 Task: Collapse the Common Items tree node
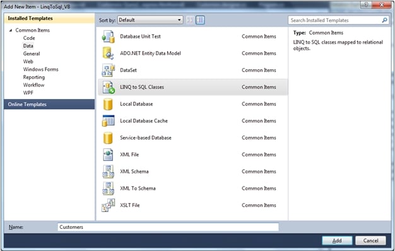point(11,30)
